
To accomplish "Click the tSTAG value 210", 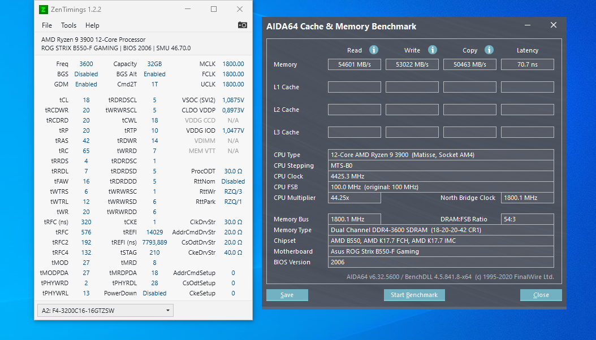I will [155, 252].
